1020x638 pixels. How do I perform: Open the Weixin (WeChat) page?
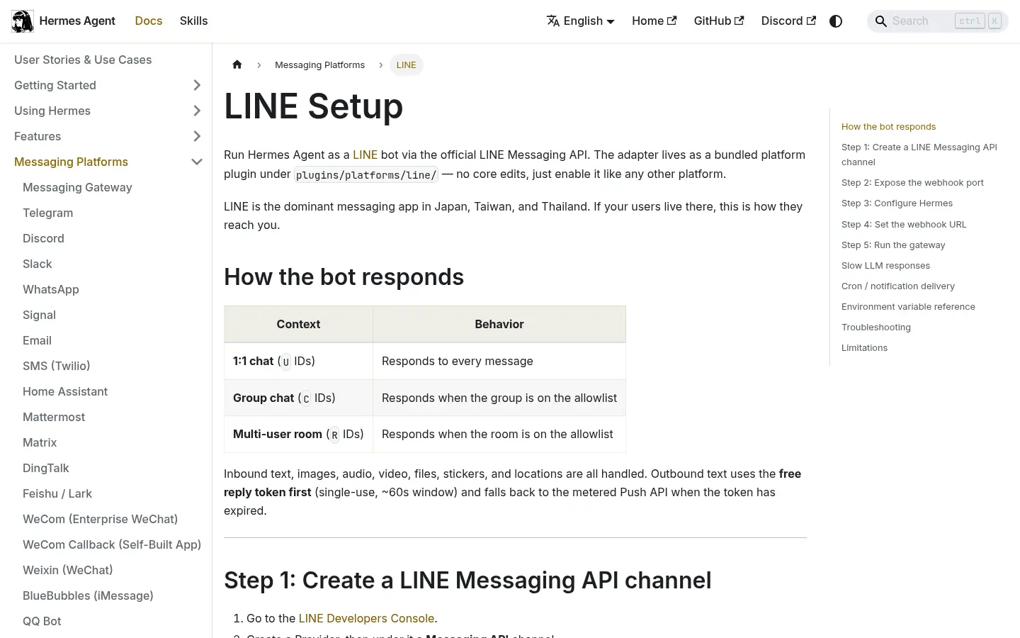pos(68,570)
